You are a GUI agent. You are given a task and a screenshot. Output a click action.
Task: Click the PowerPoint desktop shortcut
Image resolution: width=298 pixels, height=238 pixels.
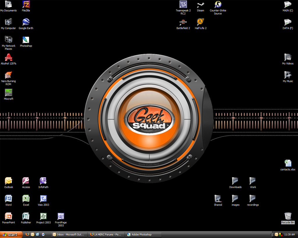[x=8, y=218]
